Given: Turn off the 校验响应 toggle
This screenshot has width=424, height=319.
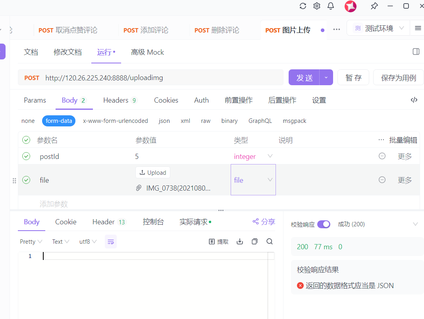Looking at the screenshot, I should (324, 224).
